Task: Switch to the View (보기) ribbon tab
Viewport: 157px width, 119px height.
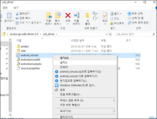Action: click(x=16, y=8)
